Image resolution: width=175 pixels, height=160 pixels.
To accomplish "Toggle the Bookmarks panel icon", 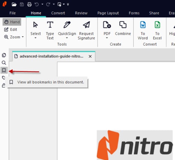I will point(4,70).
